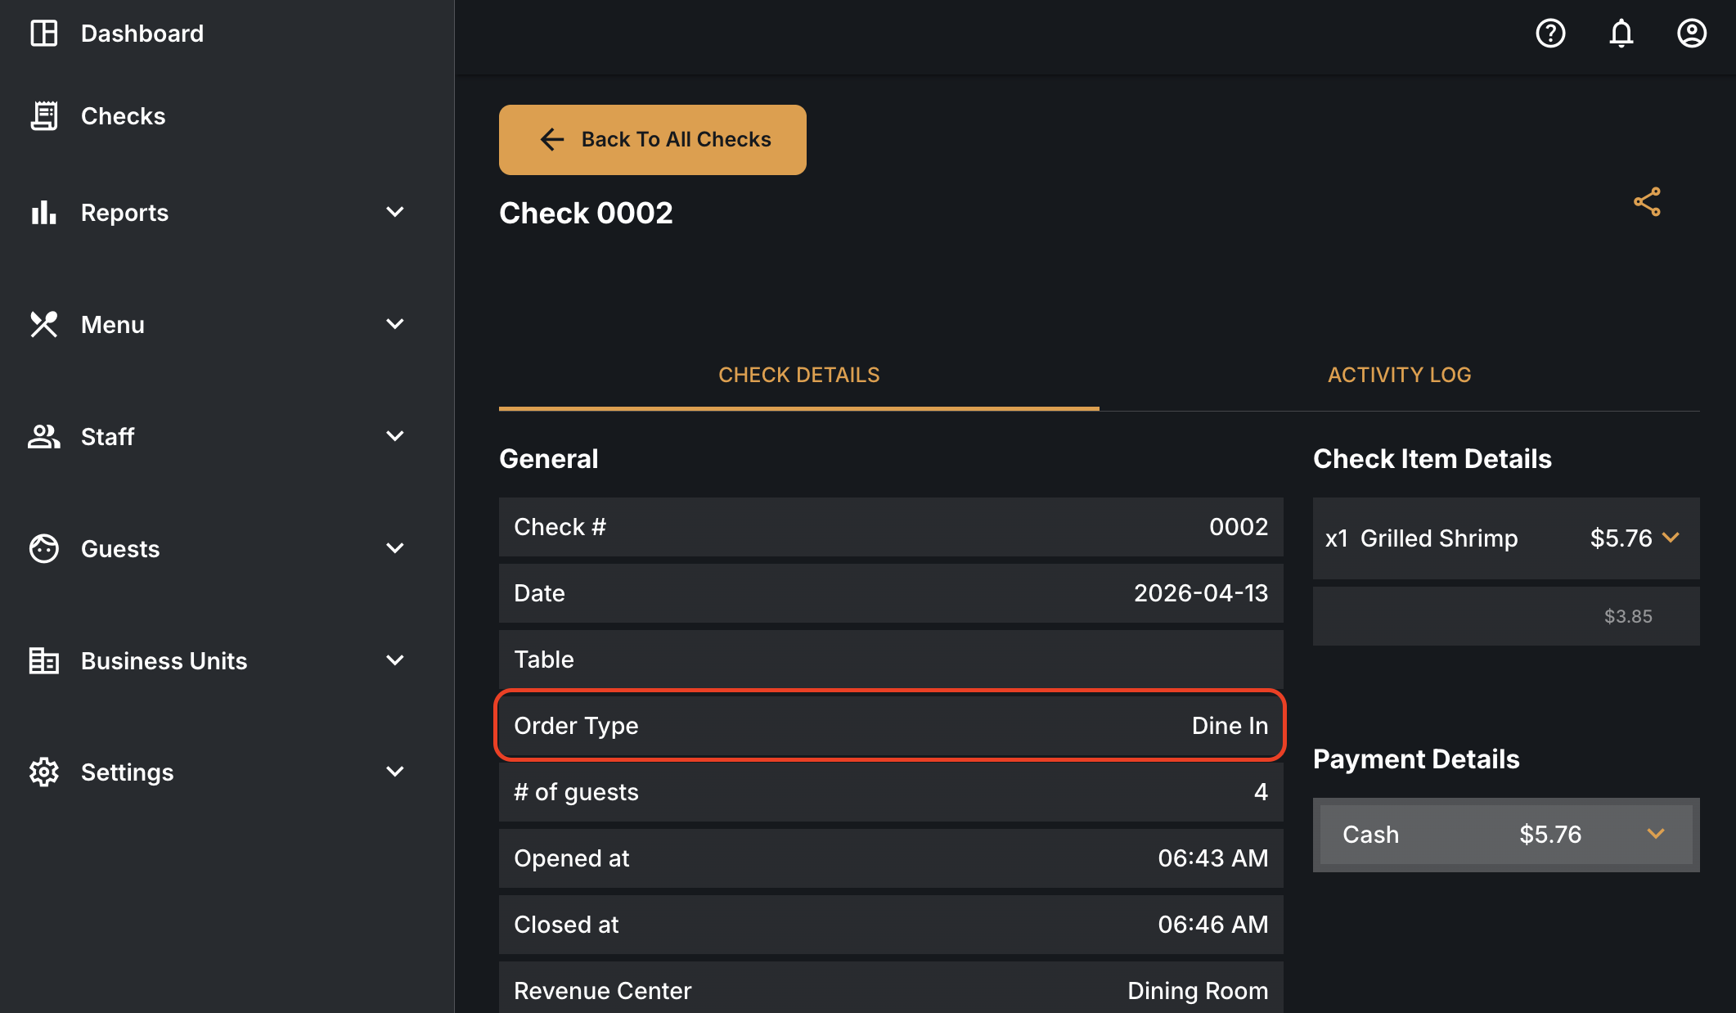This screenshot has height=1013, width=1736.
Task: Expand the Menu submenu chevron
Action: tap(395, 324)
